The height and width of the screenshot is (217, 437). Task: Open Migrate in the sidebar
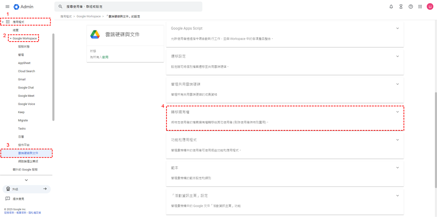[23, 120]
